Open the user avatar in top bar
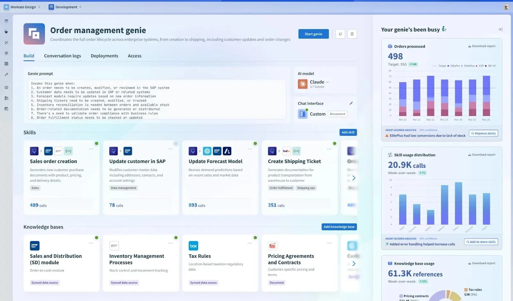 506,7
